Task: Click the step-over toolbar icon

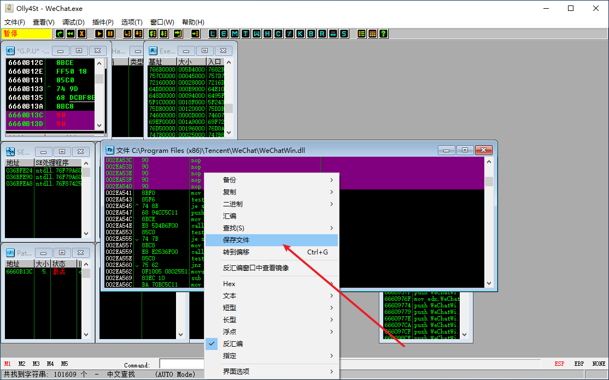Action: click(x=139, y=34)
